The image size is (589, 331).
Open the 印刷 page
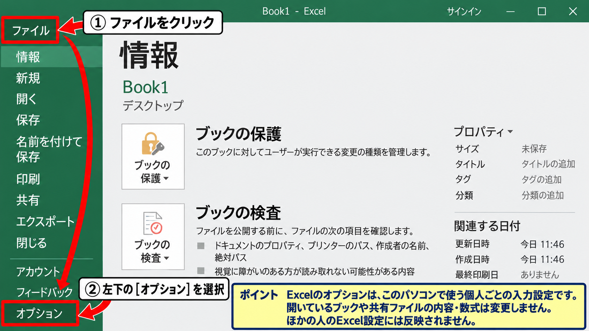click(x=28, y=179)
